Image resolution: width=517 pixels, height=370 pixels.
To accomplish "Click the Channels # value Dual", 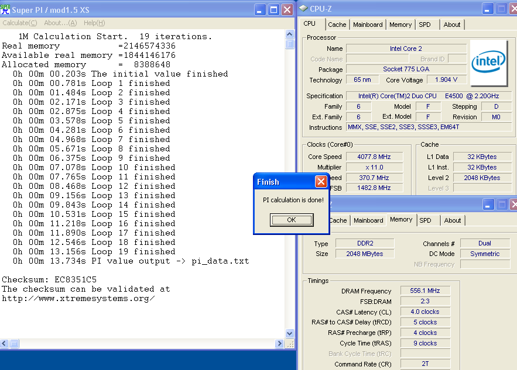I will (485, 243).
